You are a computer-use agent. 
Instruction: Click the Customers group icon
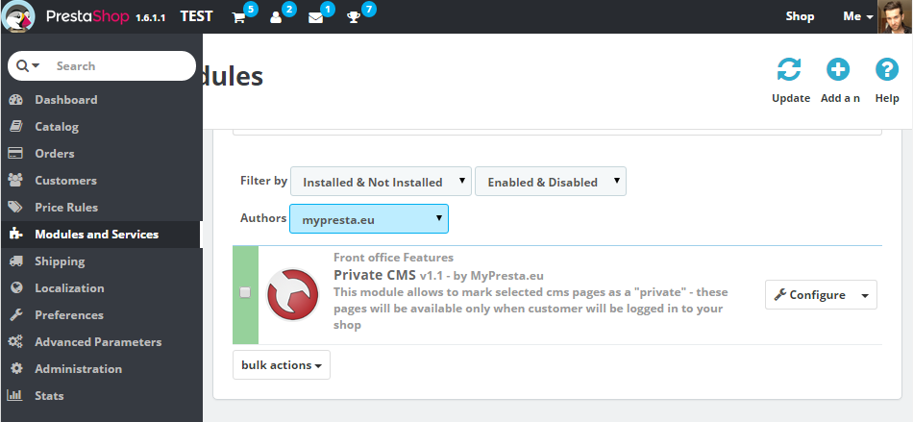tap(15, 180)
